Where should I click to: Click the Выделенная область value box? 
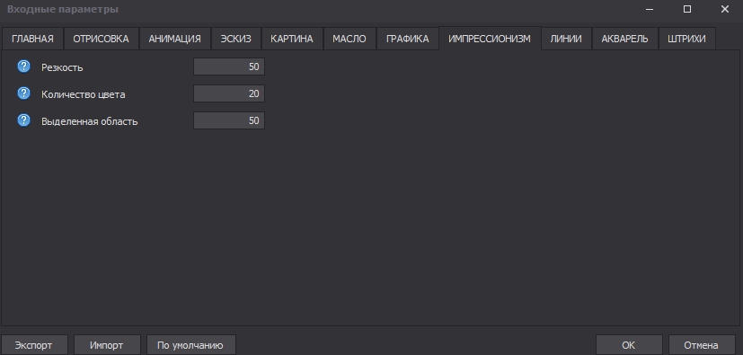coord(229,120)
